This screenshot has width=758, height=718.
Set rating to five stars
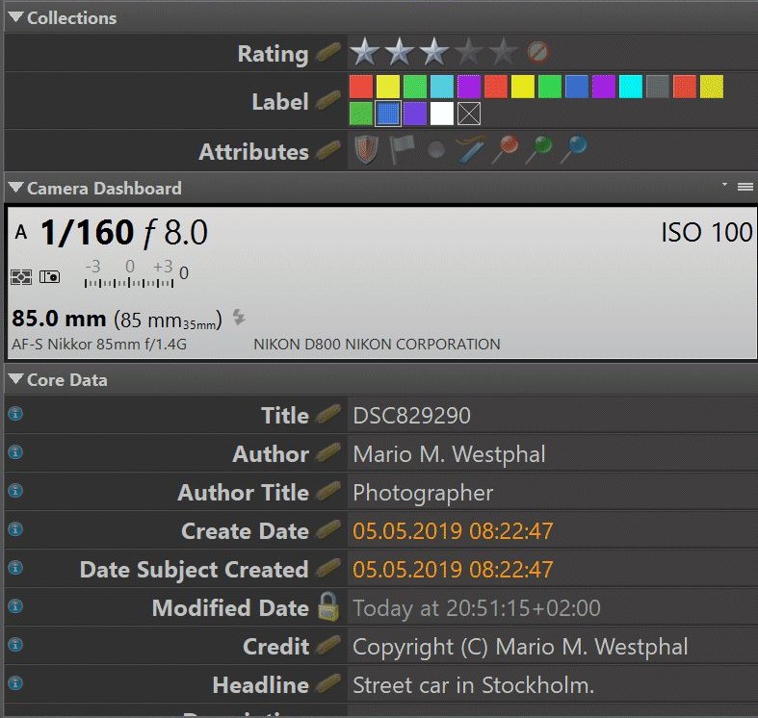503,52
